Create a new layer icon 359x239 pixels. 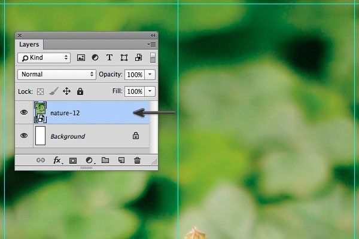121,160
